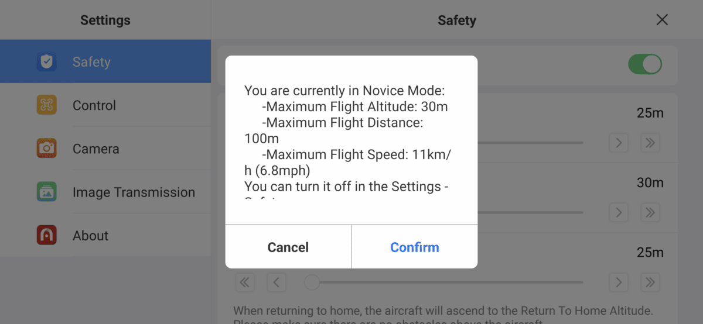
Task: Click the Control drone icon
Action: [47, 105]
